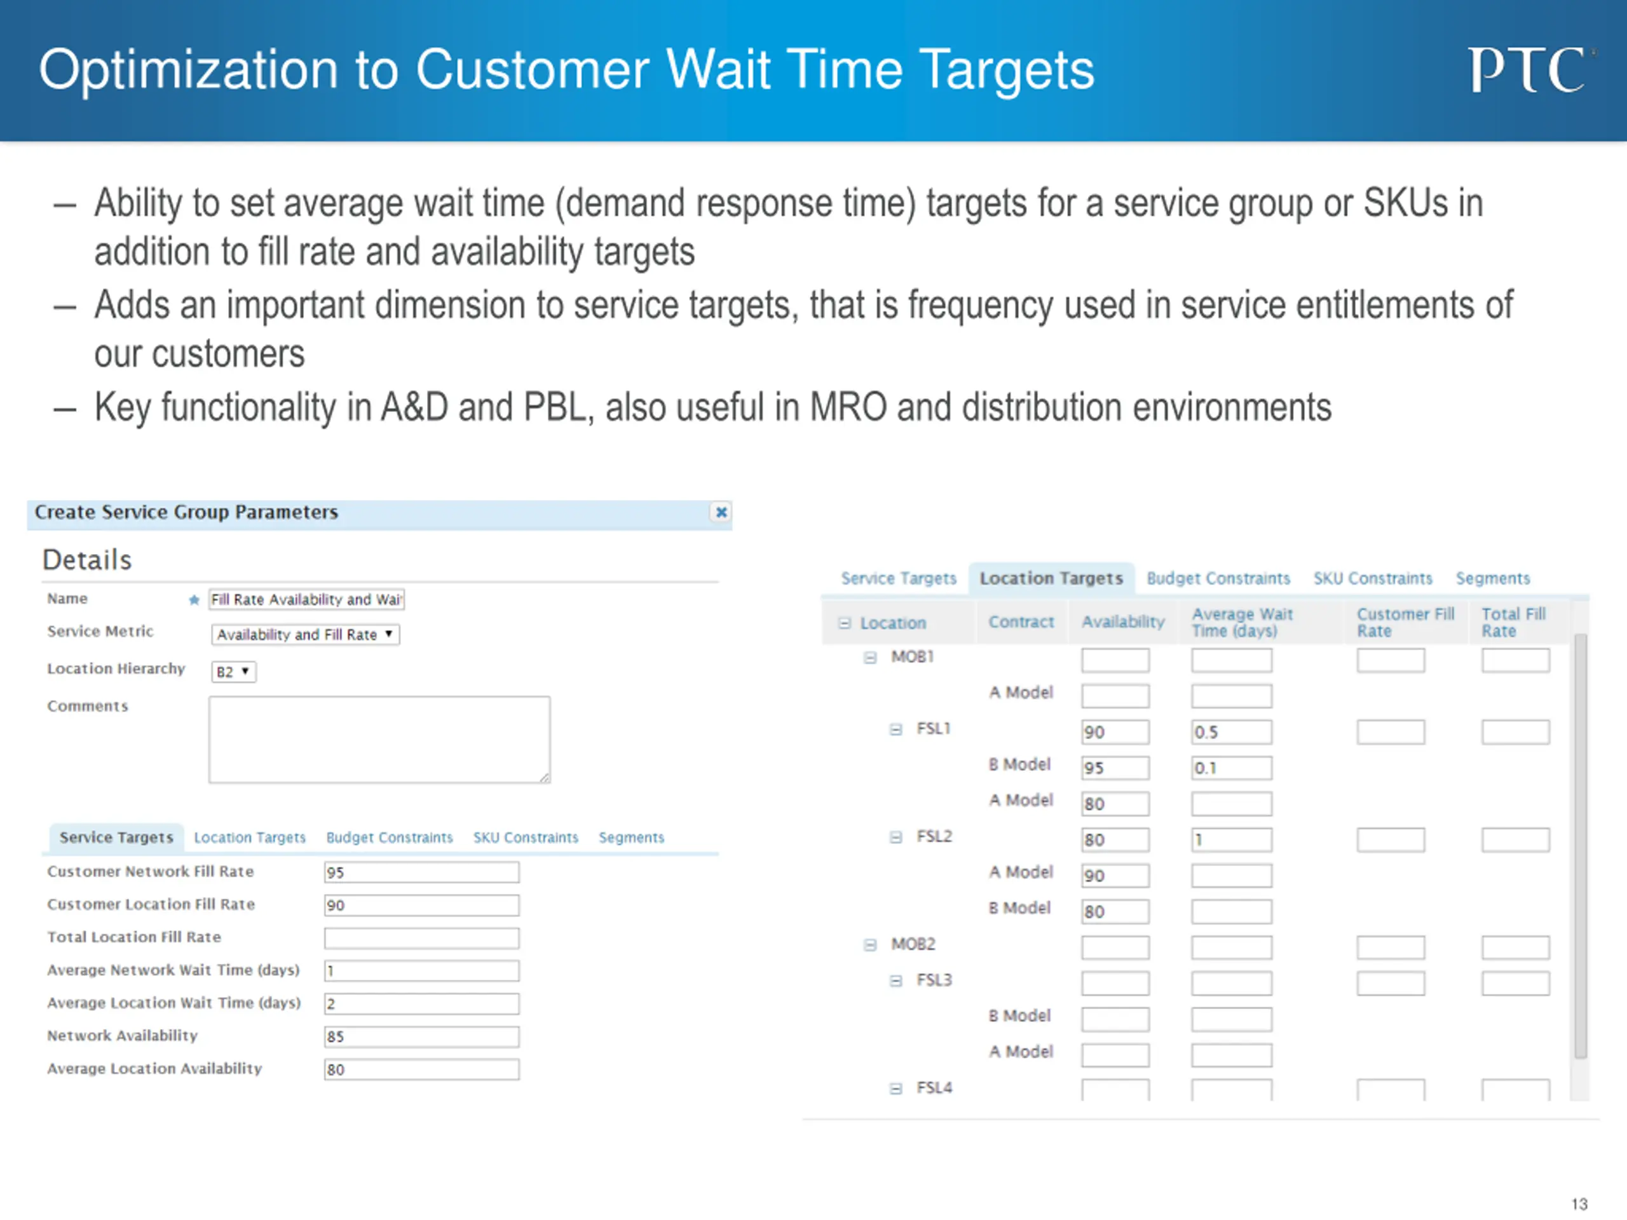Open the Location Hierarchy B2 dropdown

[x=233, y=672]
